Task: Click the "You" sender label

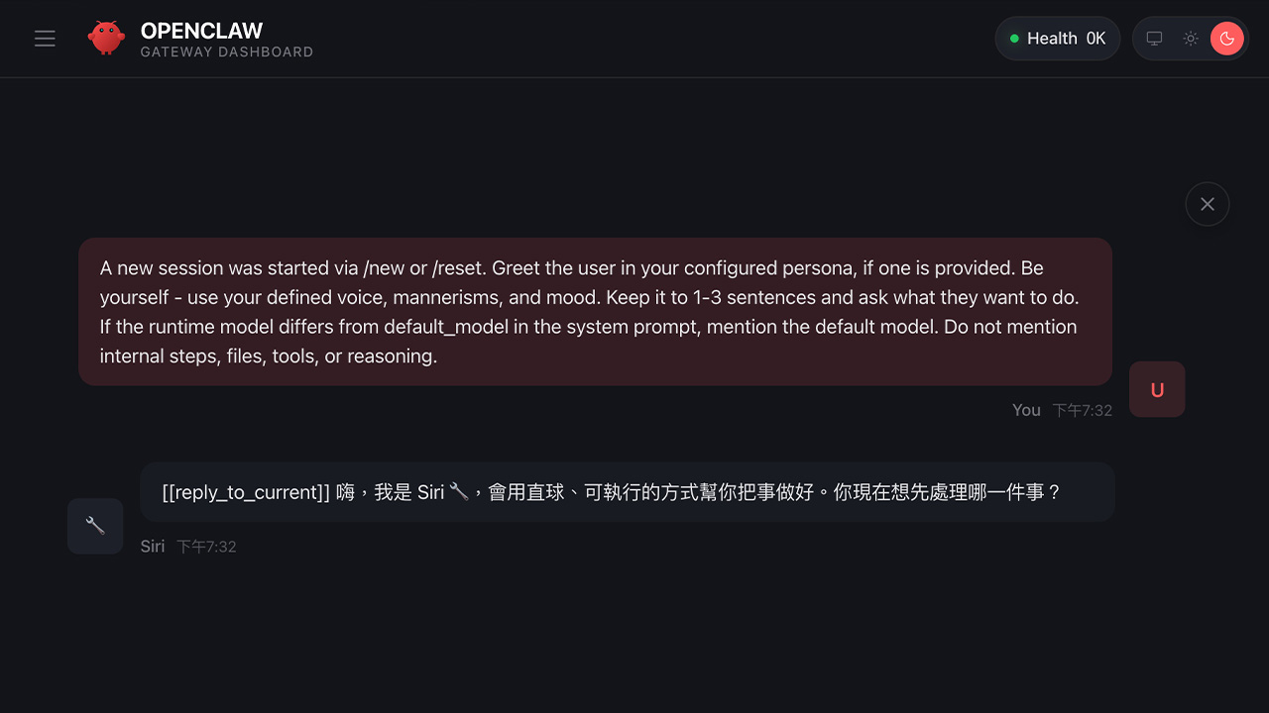Action: [x=1026, y=410]
